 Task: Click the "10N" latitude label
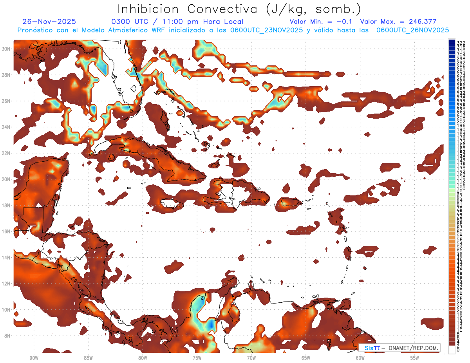7,309
